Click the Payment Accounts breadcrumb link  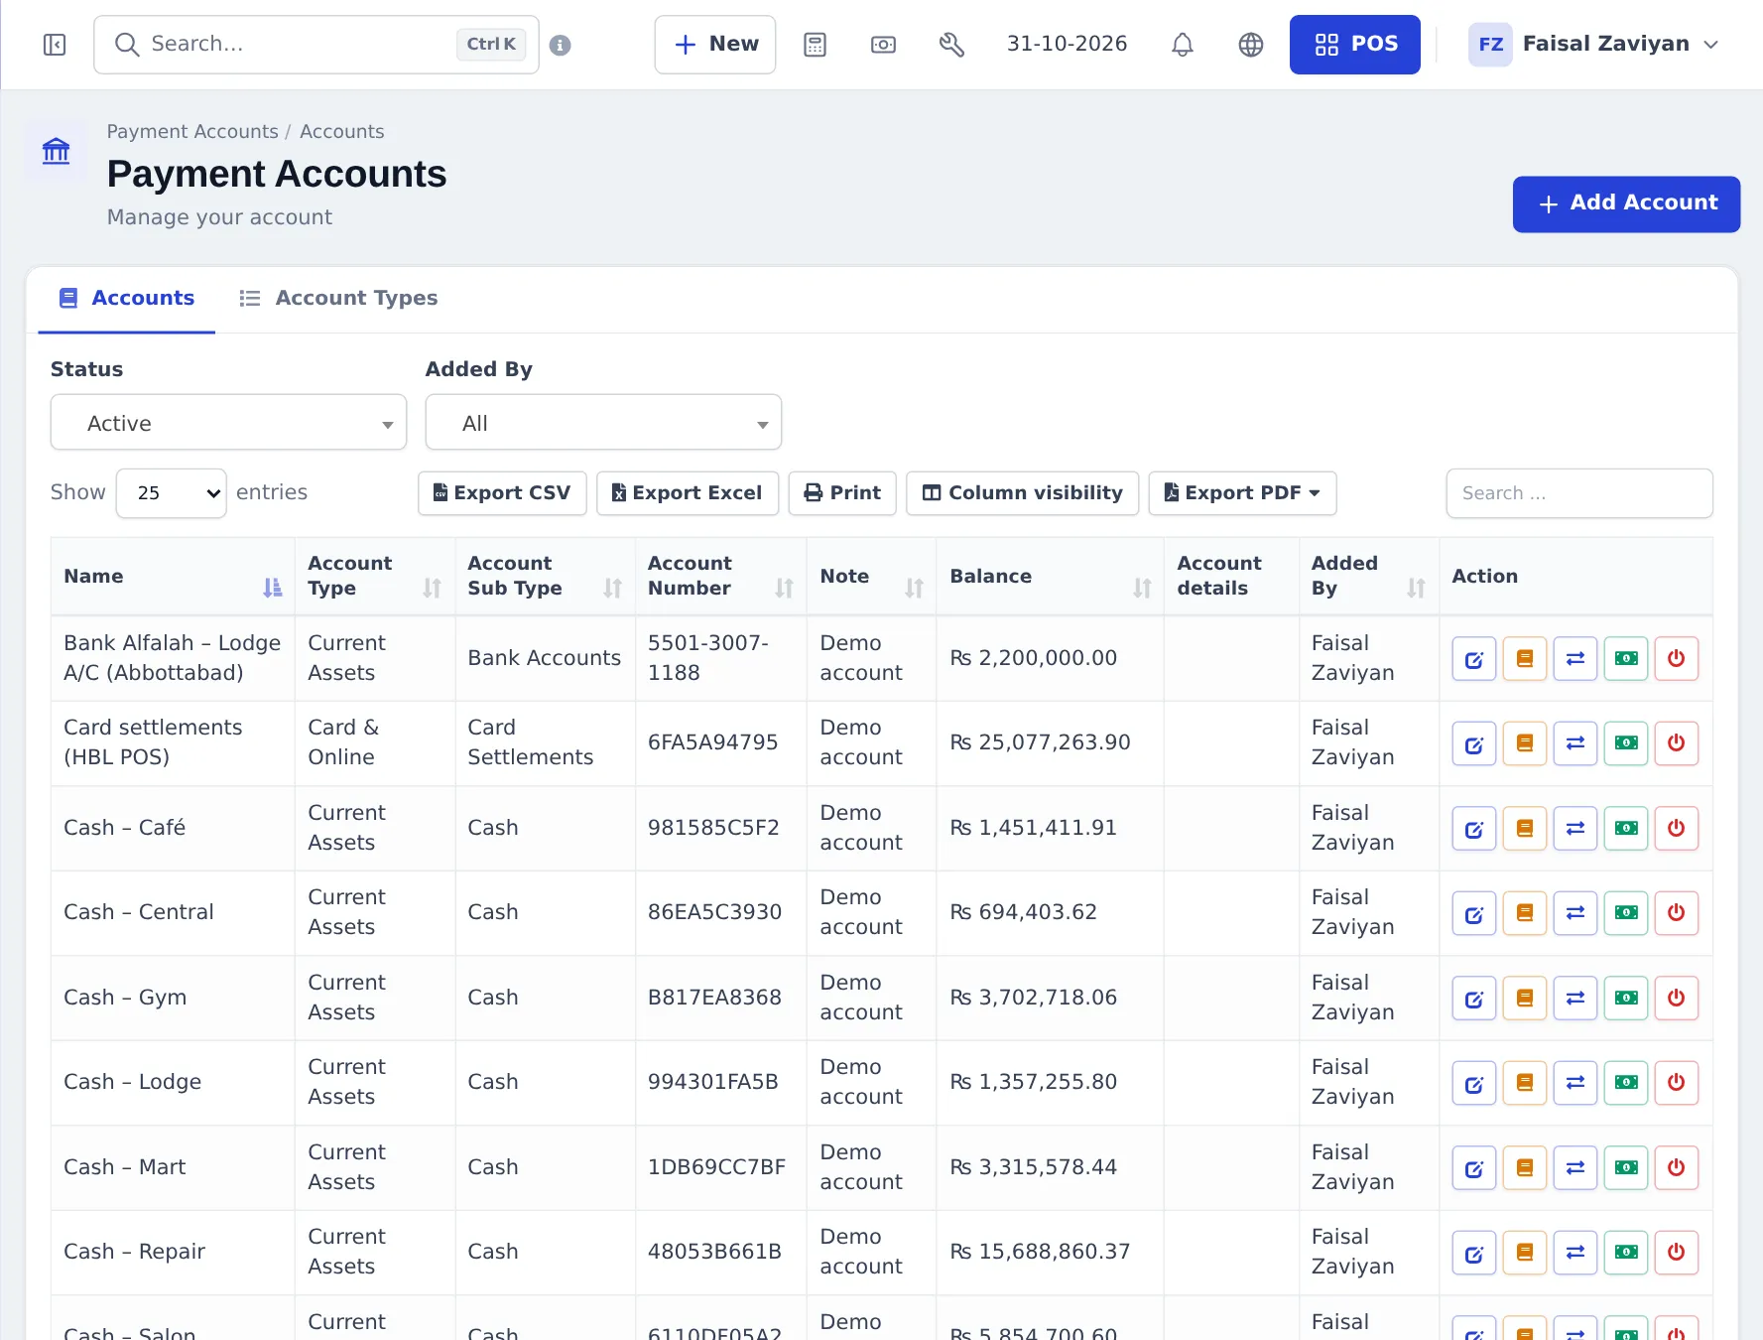click(x=192, y=132)
